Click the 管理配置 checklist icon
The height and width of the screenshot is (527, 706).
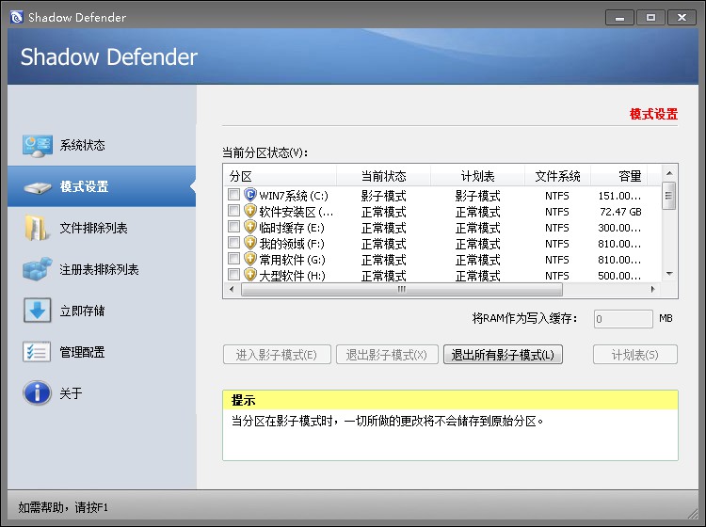click(37, 352)
